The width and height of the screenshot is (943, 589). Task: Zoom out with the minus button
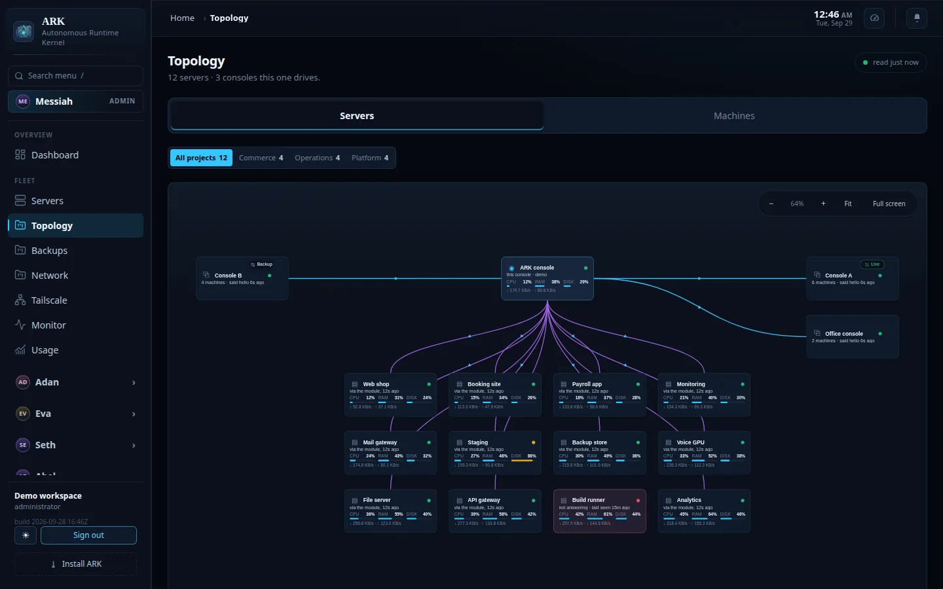coord(771,204)
